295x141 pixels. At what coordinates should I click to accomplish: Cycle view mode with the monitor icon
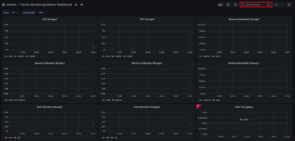tap(289, 5)
